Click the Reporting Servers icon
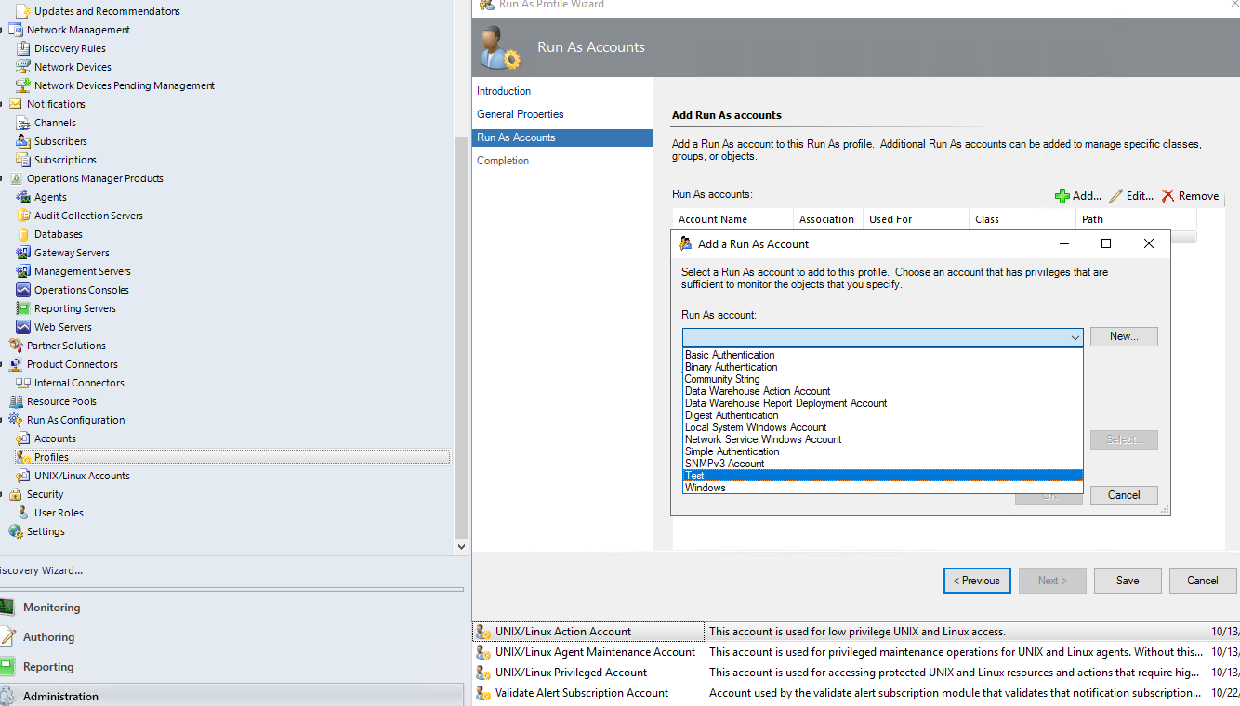This screenshot has width=1240, height=706. 24,308
